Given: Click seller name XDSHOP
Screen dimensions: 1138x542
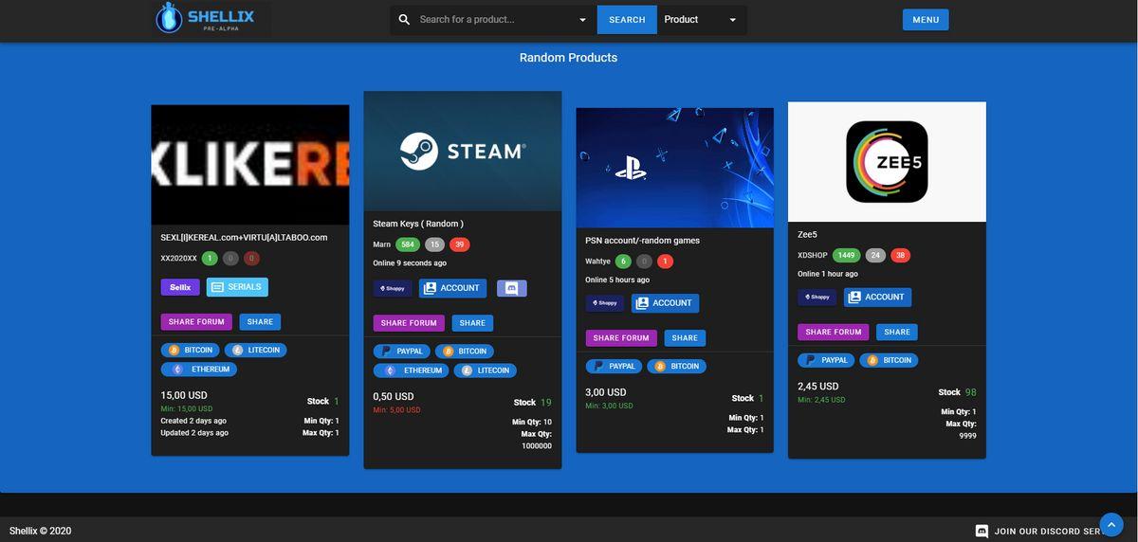Looking at the screenshot, I should [813, 256].
